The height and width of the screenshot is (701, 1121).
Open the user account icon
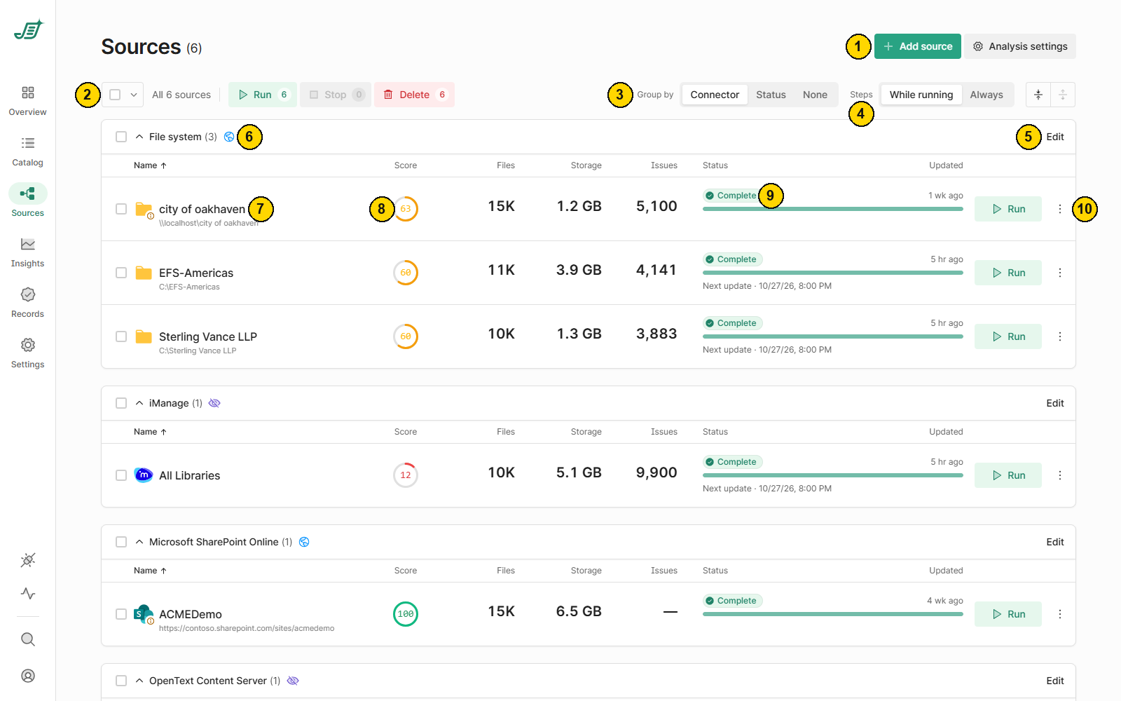click(x=28, y=676)
